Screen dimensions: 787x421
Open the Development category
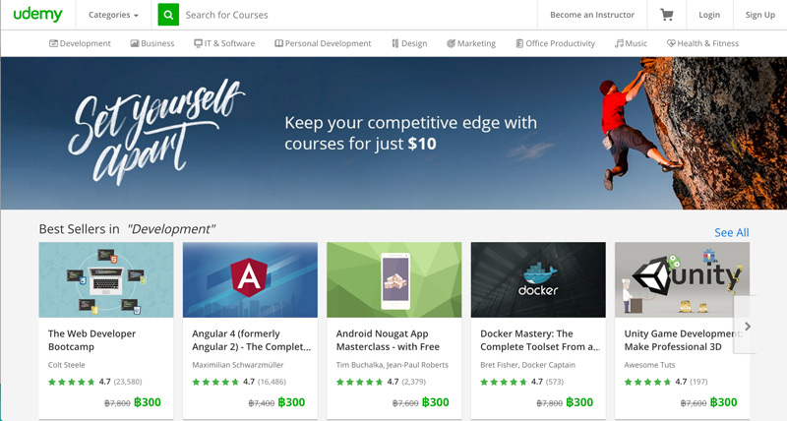[80, 43]
